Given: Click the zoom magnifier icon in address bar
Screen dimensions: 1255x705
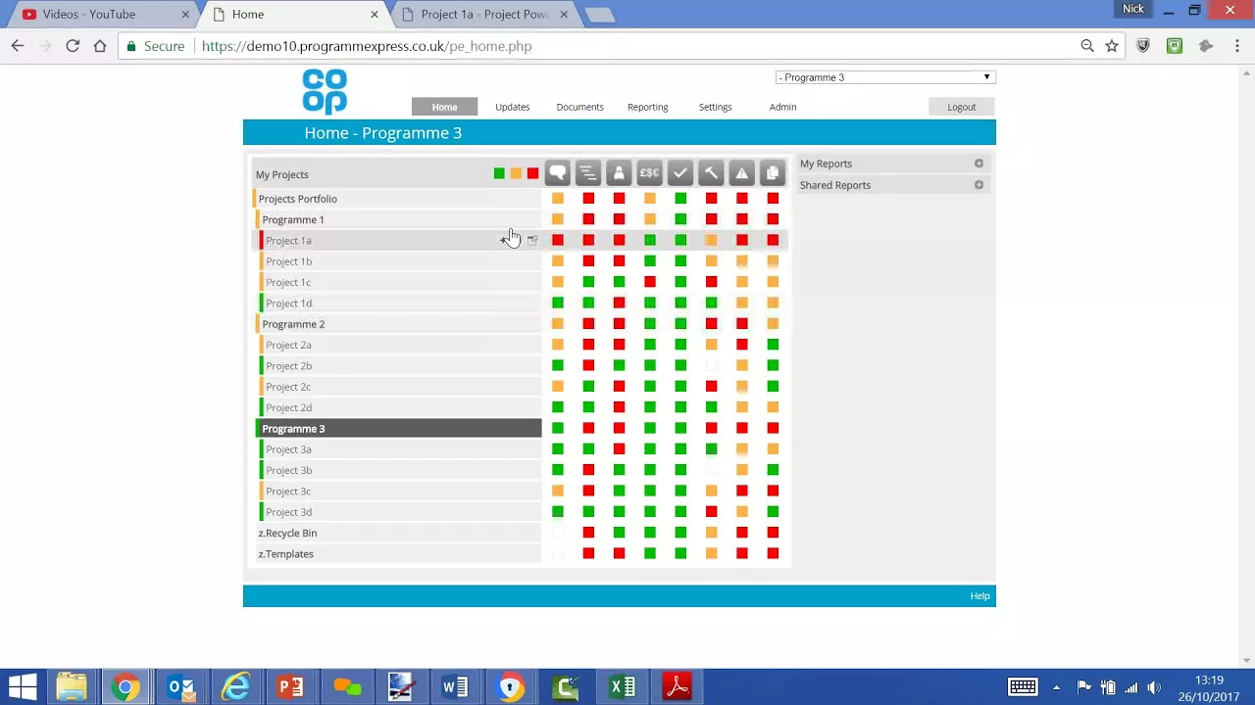Looking at the screenshot, I should [x=1087, y=46].
